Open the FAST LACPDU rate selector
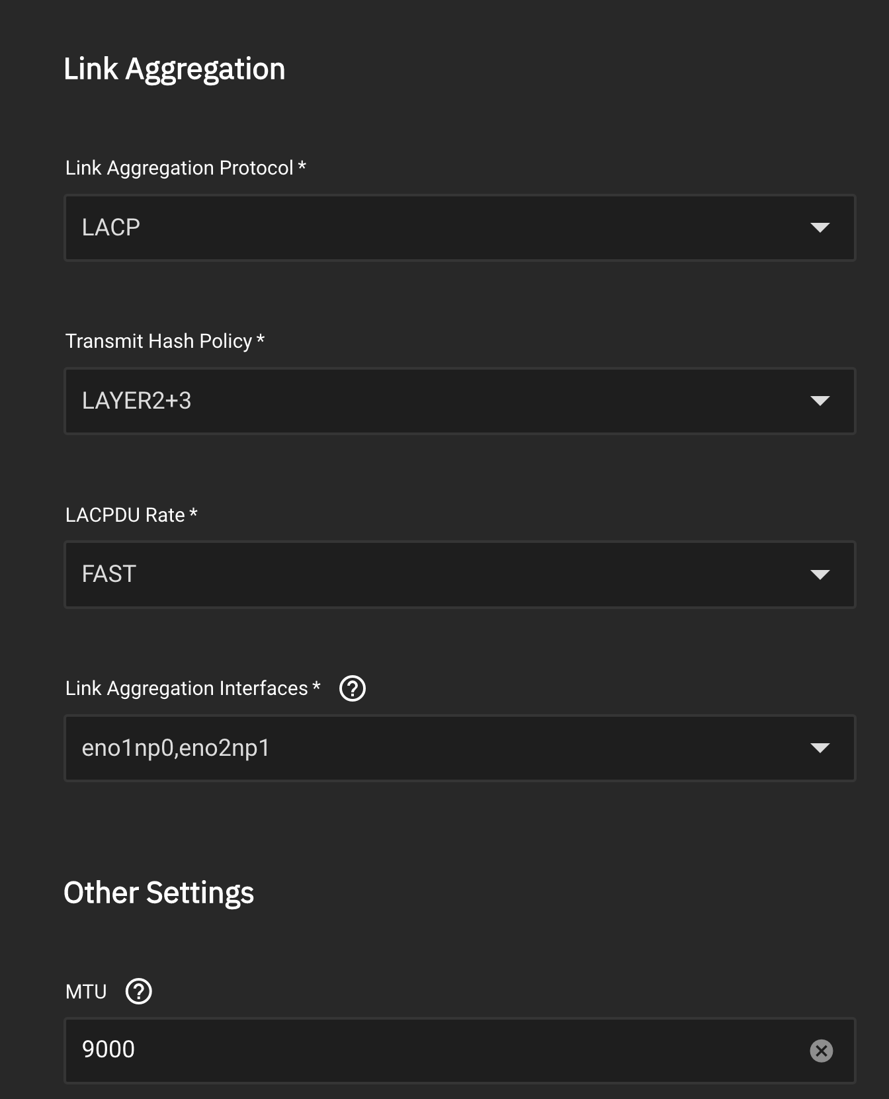 point(437,575)
